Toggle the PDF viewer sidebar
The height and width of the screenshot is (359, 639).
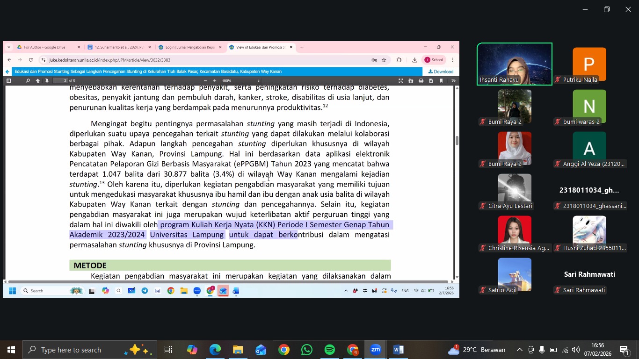[8, 81]
